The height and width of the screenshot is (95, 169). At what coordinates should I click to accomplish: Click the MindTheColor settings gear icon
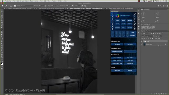pyautogui.click(x=135, y=29)
